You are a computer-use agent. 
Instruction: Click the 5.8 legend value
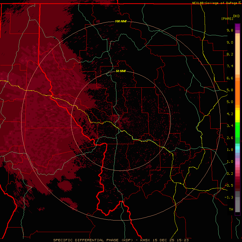pyautogui.click(x=230, y=90)
